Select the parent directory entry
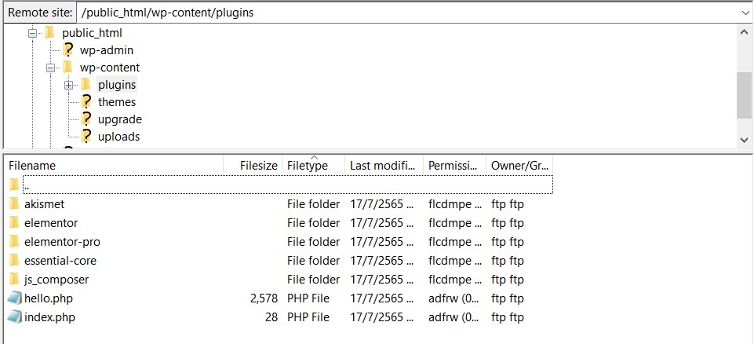 [x=27, y=185]
